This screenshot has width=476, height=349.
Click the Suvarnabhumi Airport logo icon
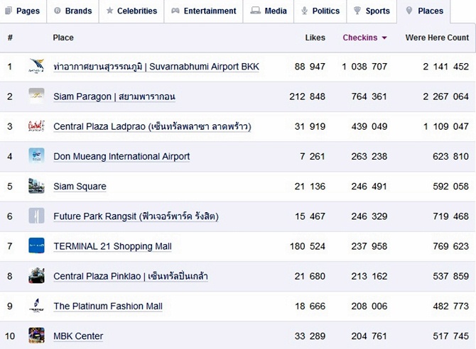(36, 66)
